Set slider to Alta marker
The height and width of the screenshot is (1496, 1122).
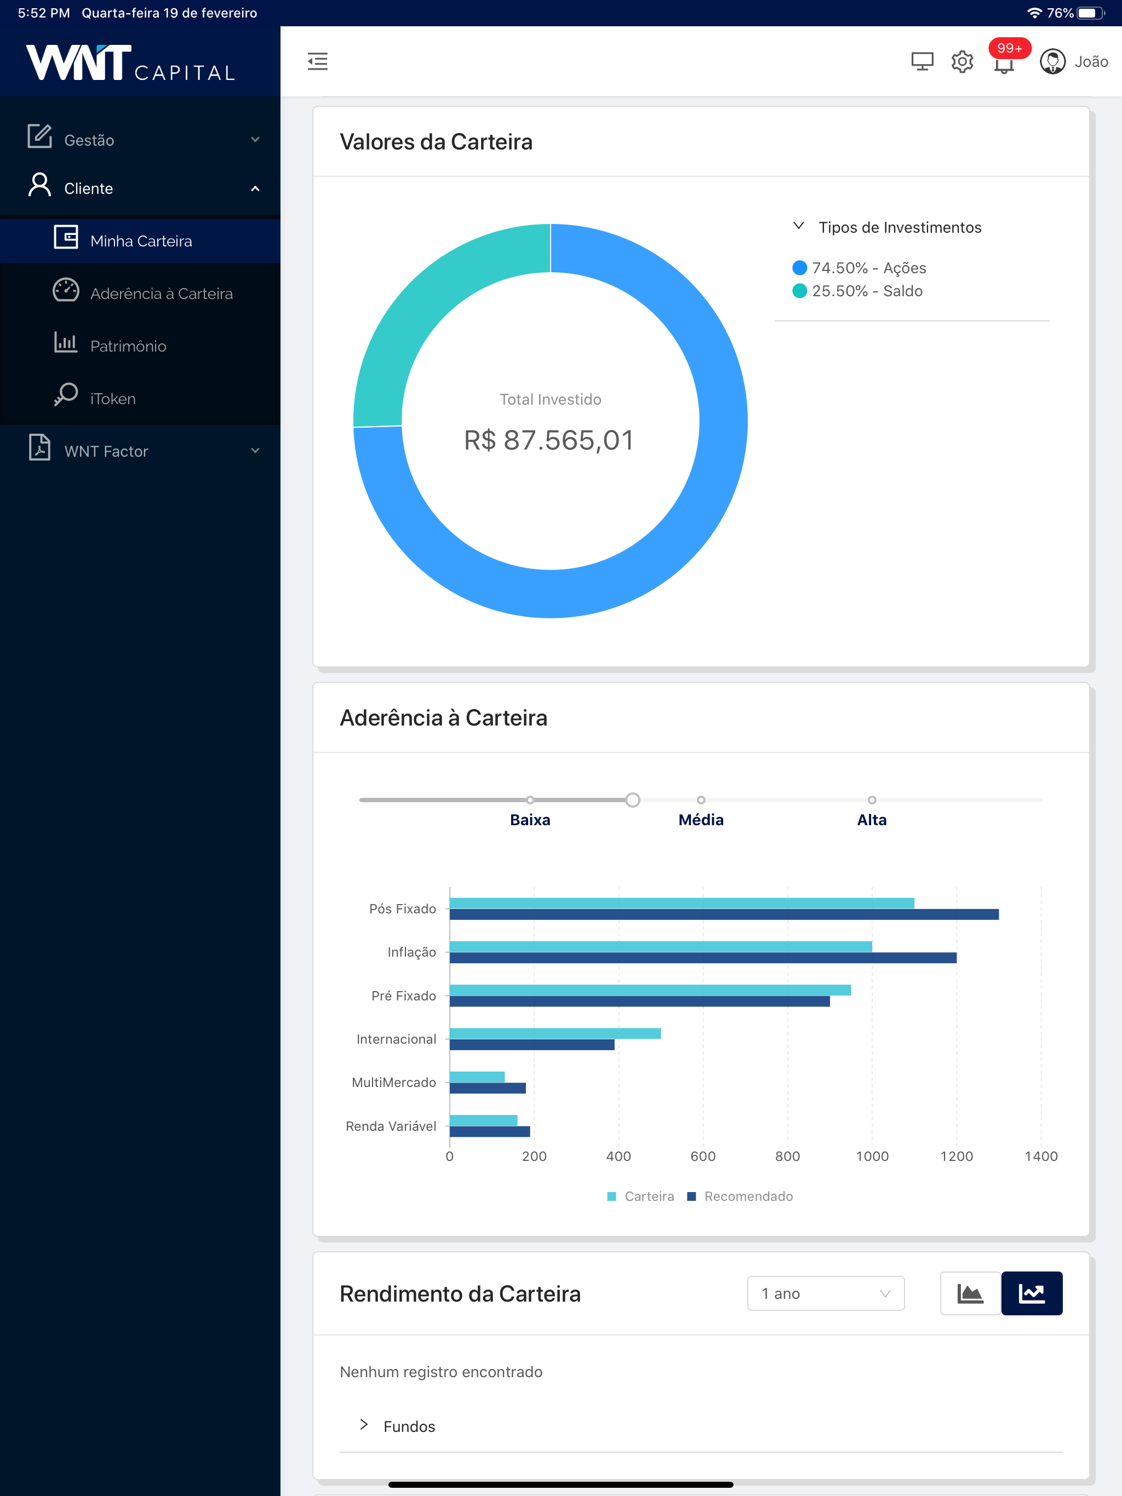872,800
